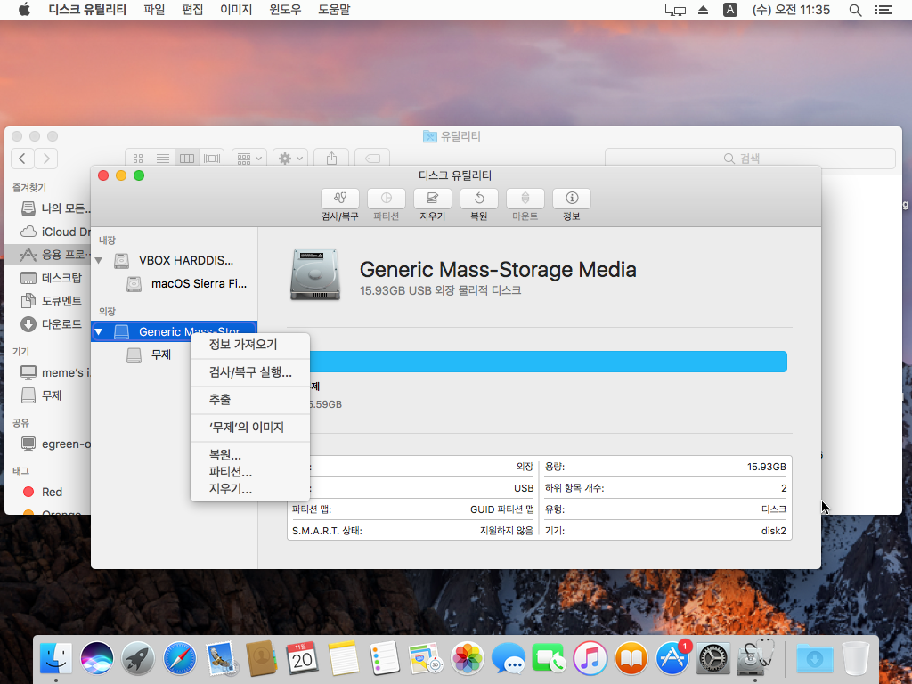Open System Preferences from the Dock
The image size is (912, 684).
pos(712,658)
